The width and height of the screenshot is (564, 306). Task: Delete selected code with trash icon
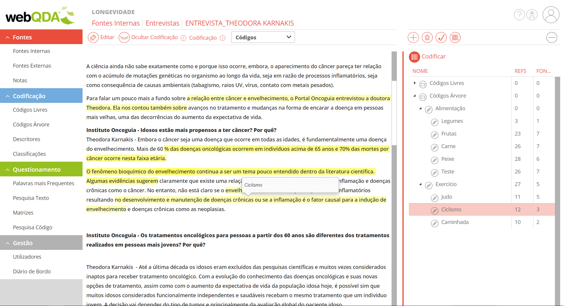click(x=427, y=38)
